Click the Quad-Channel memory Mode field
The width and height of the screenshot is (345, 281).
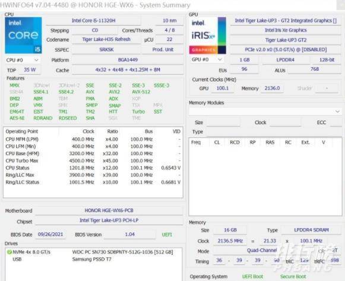[x=262, y=251]
